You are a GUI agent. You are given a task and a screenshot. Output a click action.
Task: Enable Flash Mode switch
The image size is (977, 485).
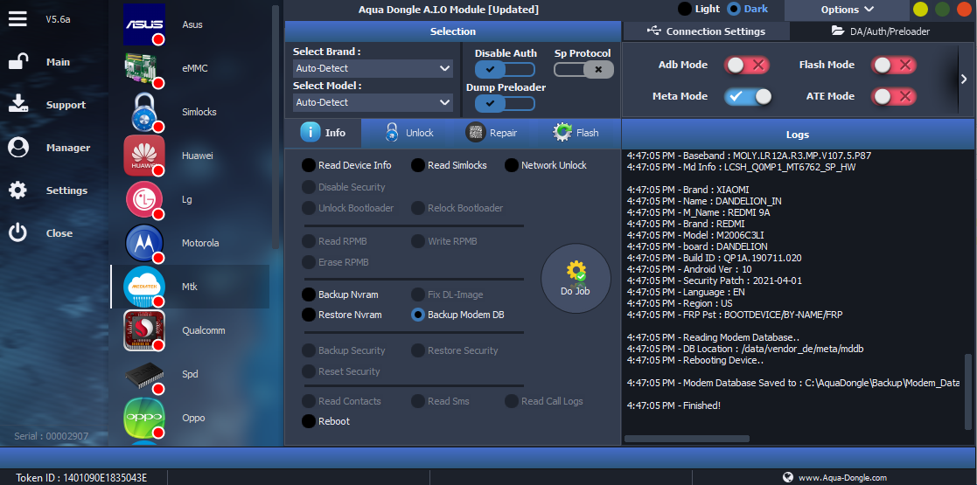(894, 65)
